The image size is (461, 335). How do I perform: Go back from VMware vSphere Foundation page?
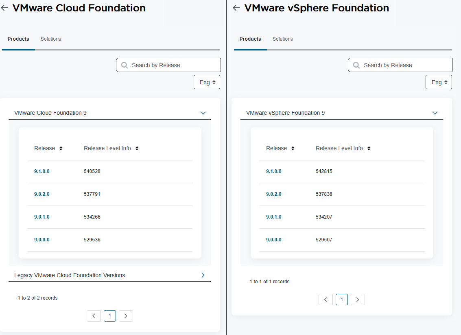pyautogui.click(x=236, y=8)
